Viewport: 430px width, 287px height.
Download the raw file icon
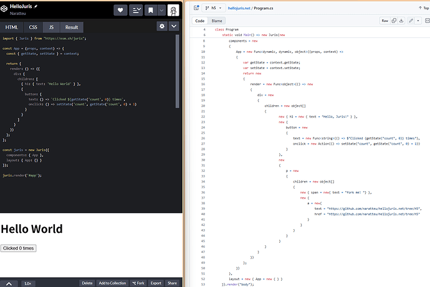point(401,21)
